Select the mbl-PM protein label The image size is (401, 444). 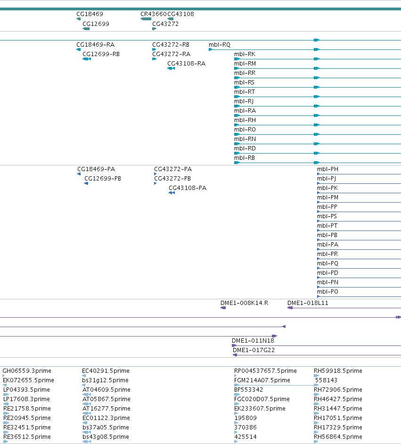(327, 197)
